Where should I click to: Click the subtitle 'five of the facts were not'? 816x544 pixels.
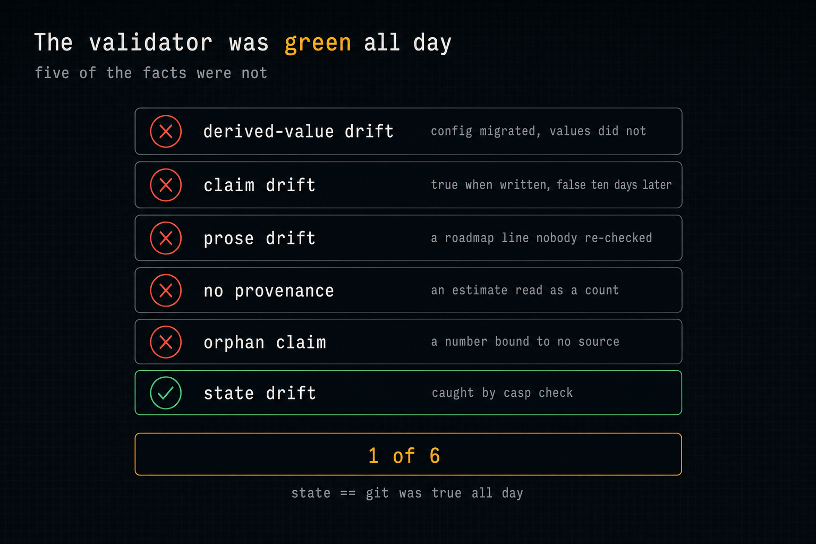pos(151,73)
